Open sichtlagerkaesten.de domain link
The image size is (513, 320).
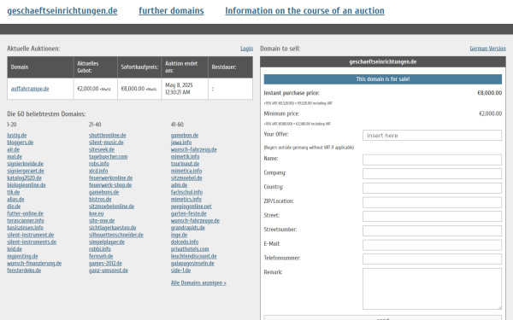tap(113, 228)
